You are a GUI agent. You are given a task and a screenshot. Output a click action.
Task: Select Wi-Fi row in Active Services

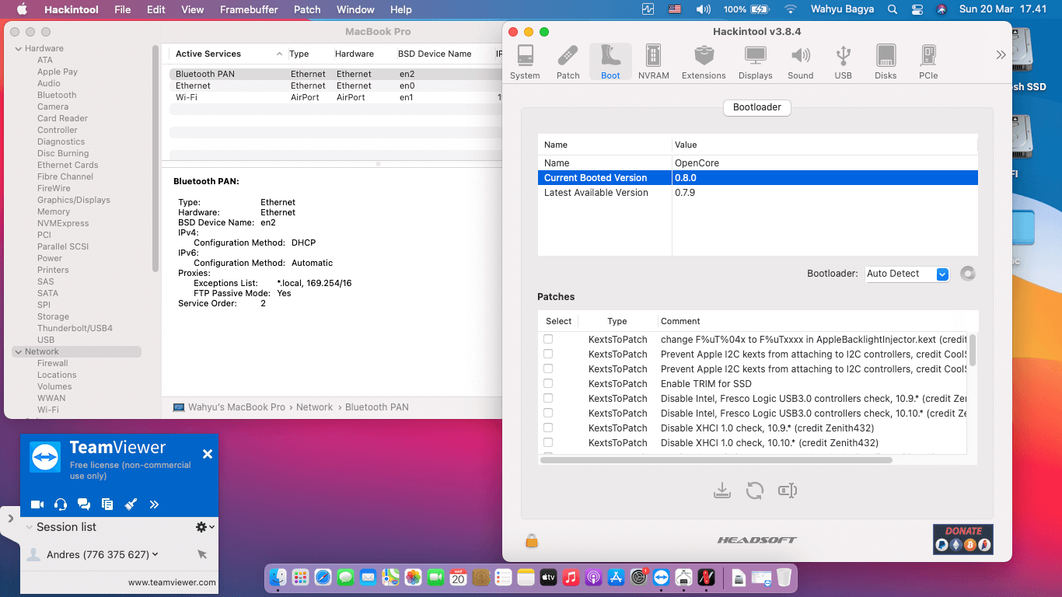[334, 97]
